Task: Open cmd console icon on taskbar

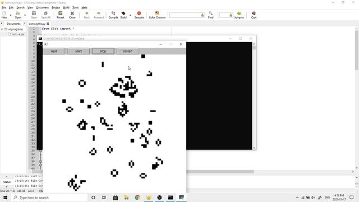Action: [171, 198]
